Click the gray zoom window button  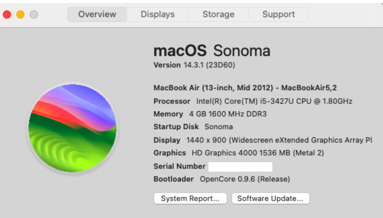[34, 15]
